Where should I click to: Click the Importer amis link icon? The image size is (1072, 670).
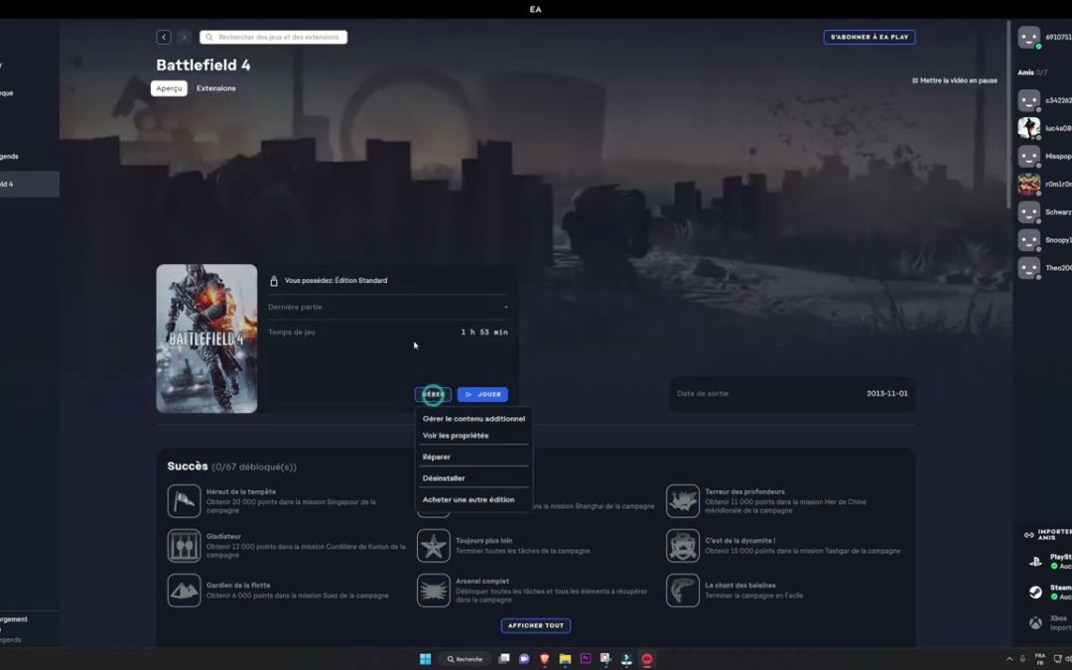pyautogui.click(x=1028, y=535)
